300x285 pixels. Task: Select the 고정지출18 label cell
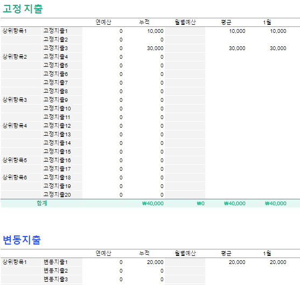62,177
